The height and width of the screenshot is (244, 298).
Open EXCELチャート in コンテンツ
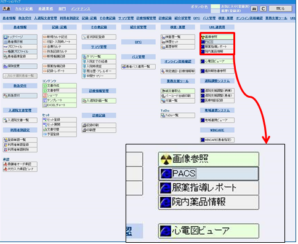click(60, 105)
